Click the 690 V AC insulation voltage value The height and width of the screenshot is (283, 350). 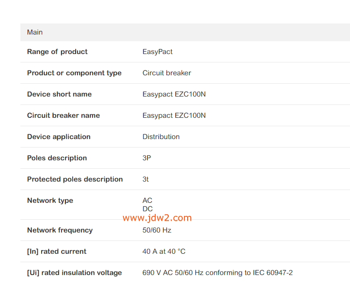click(x=217, y=273)
